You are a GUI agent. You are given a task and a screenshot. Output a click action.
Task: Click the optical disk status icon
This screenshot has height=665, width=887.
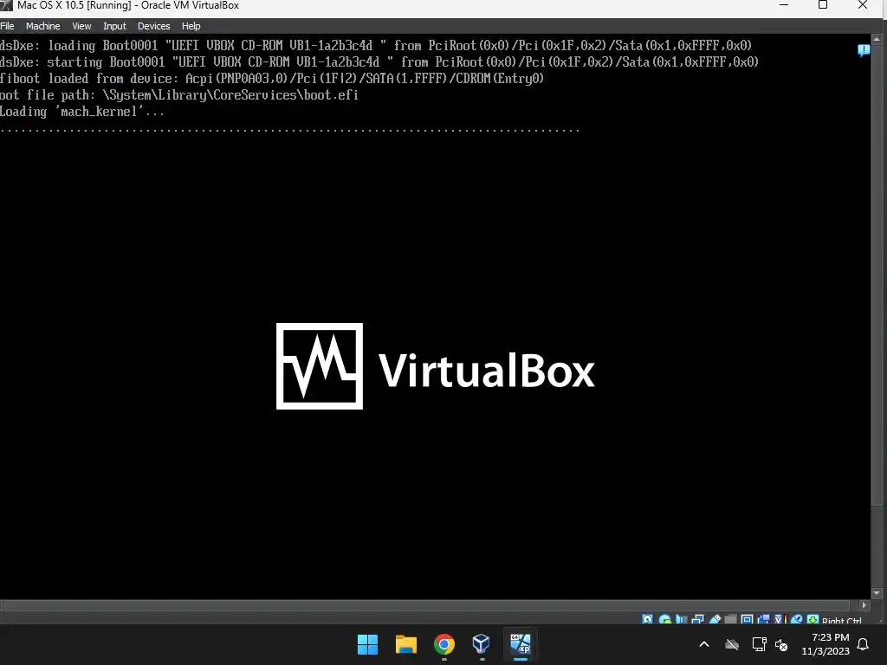click(x=664, y=619)
